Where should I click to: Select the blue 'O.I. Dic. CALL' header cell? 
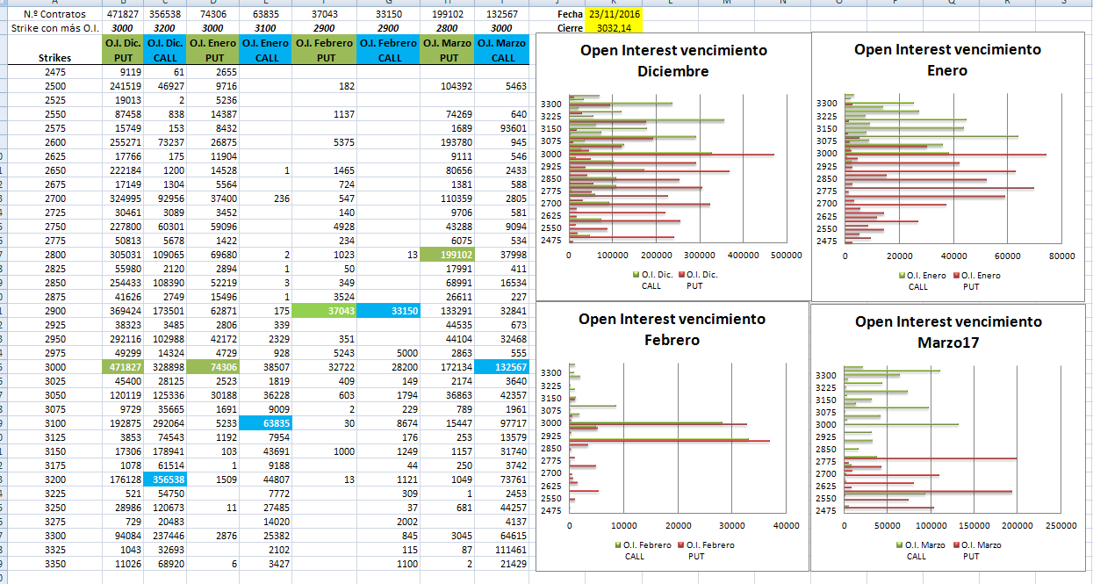(164, 50)
